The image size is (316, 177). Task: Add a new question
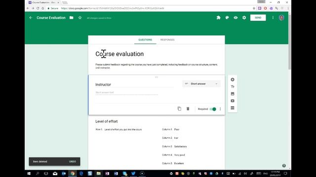(x=233, y=80)
